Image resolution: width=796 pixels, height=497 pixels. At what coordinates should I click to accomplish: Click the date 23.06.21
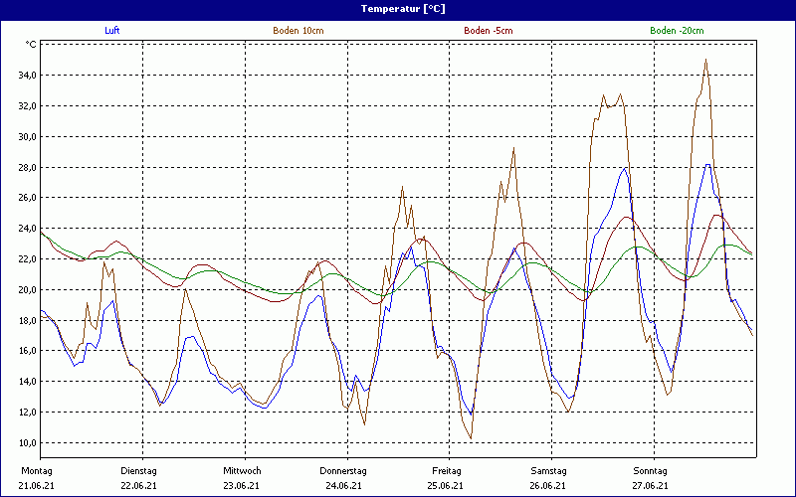[x=241, y=486]
